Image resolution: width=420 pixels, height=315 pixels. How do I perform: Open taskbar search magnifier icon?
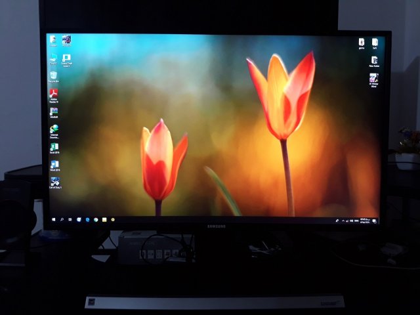click(62, 219)
